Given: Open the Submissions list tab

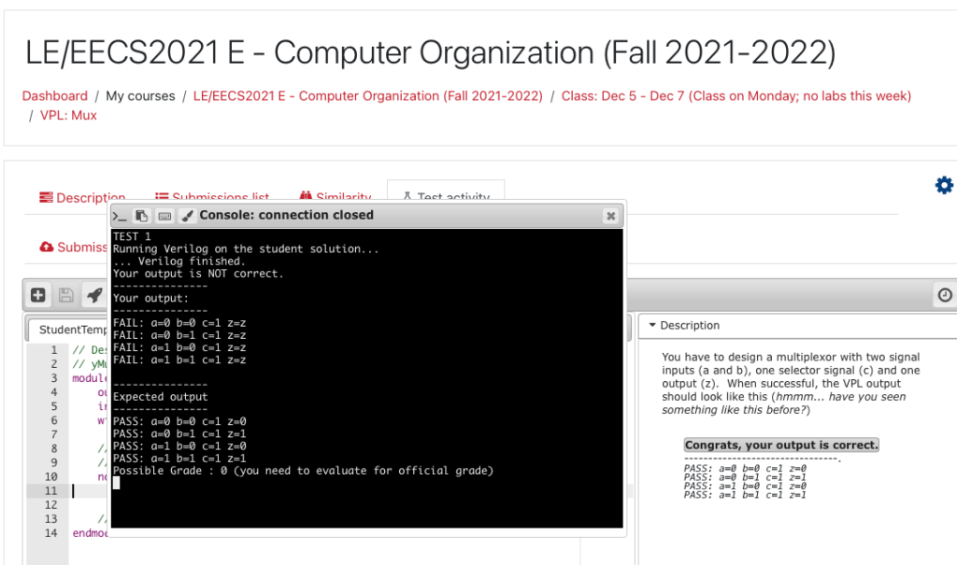Looking at the screenshot, I should (212, 198).
